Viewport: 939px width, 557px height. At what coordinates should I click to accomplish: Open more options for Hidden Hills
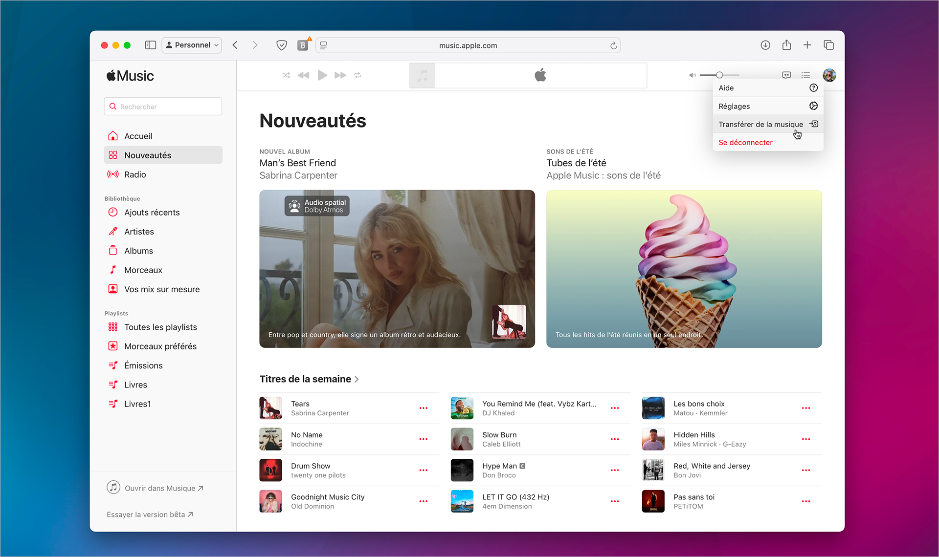[x=806, y=439]
